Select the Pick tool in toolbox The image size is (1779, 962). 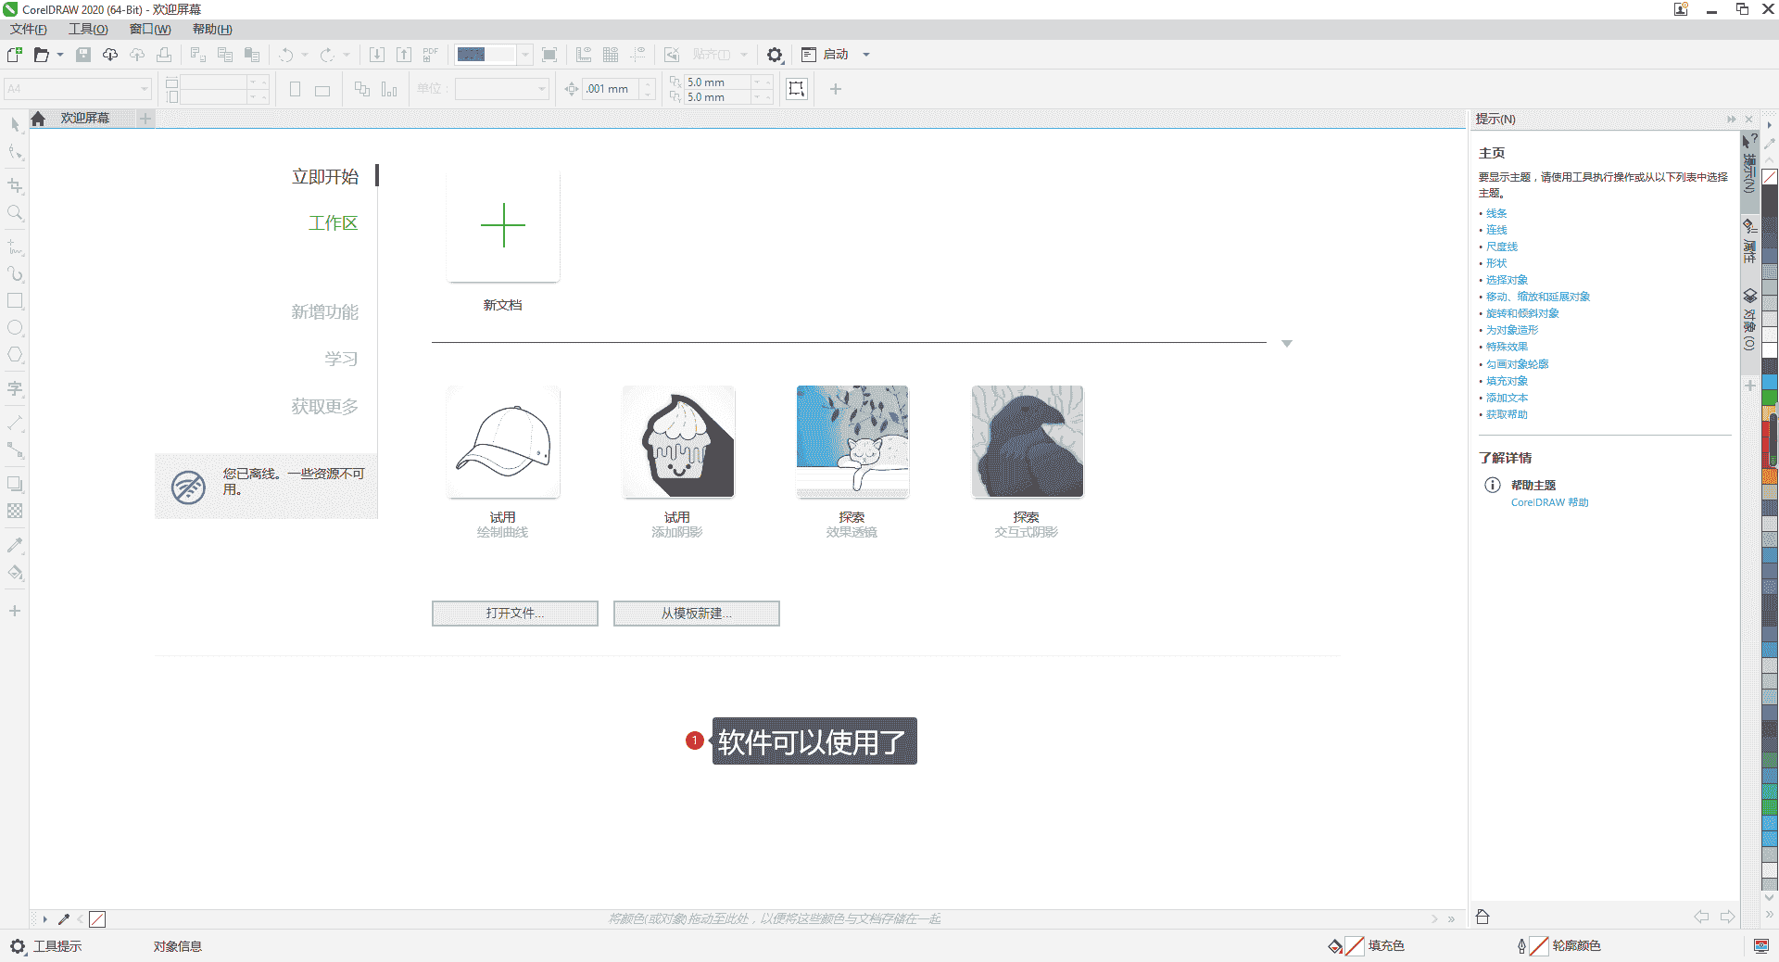tap(15, 124)
